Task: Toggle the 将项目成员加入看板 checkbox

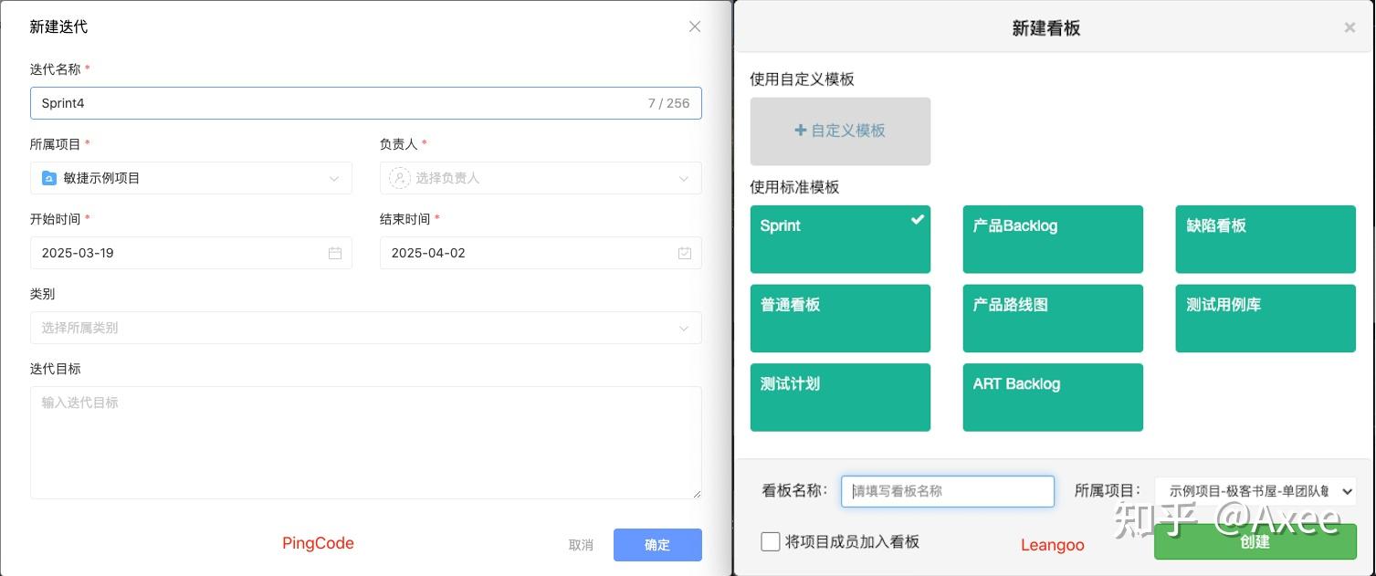Action: 770,541
